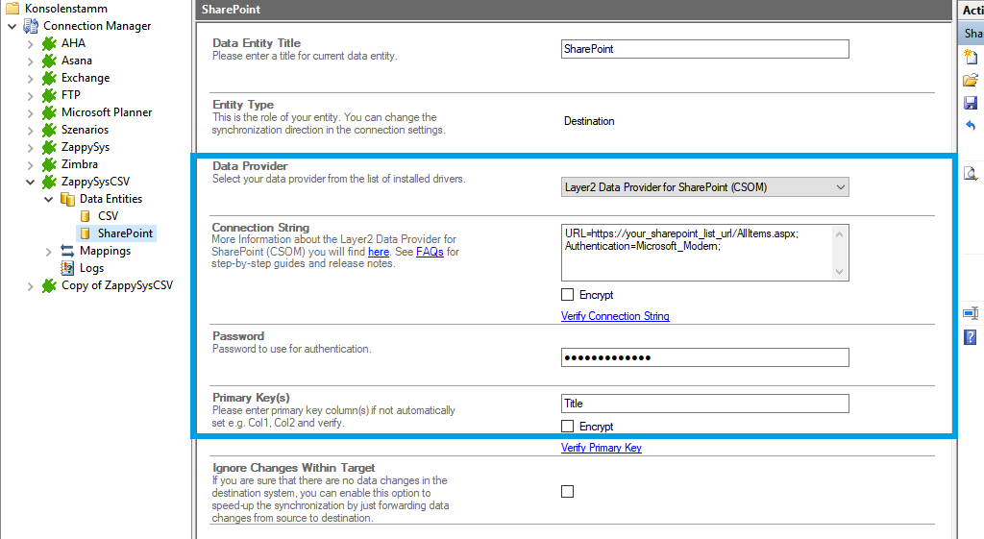The image size is (984, 539).
Task: Collapse the Connection Manager tree node
Action: (12, 26)
